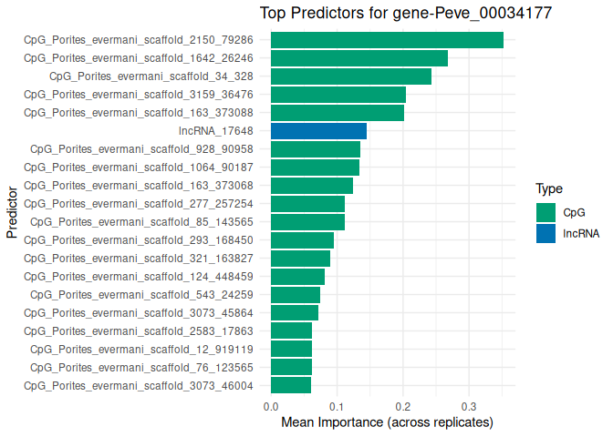The height and width of the screenshot is (437, 613).
Task: Click the blue lncRNA legend swatch
Action: (x=546, y=233)
